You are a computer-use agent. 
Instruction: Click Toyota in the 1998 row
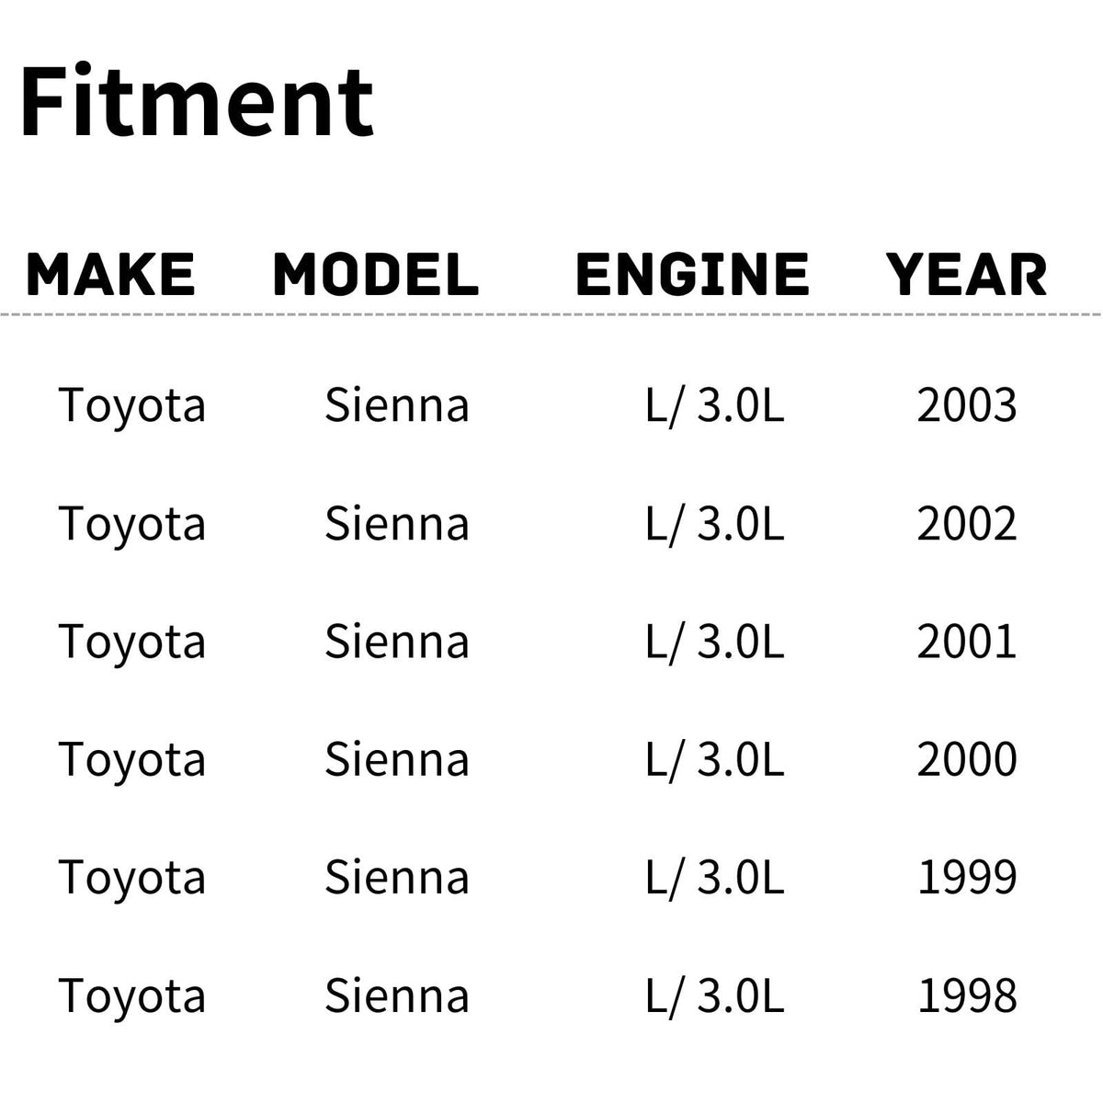[132, 995]
